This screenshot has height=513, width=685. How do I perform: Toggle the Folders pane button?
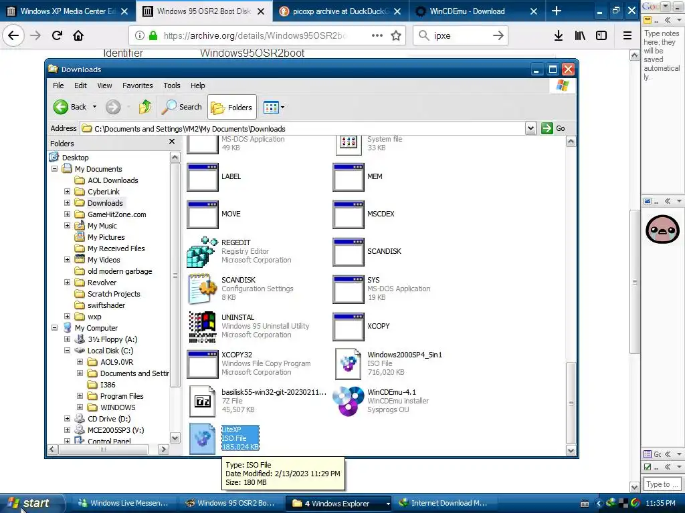pos(231,108)
